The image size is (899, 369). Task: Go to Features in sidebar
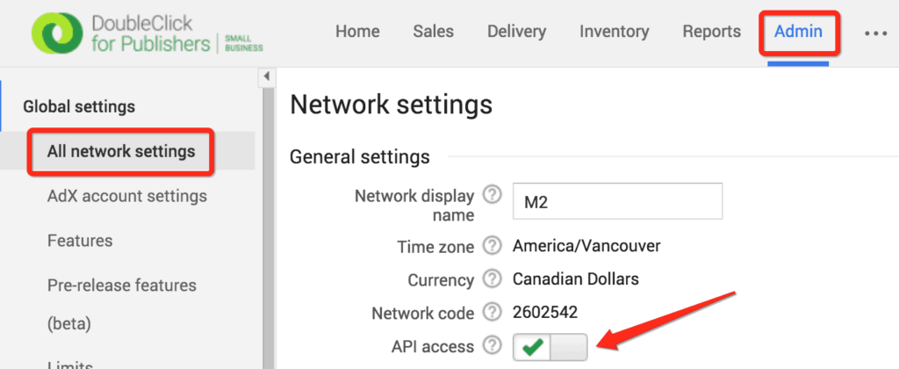click(80, 241)
